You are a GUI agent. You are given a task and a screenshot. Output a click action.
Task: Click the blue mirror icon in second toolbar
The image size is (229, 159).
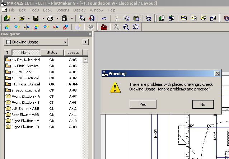pos(27,27)
